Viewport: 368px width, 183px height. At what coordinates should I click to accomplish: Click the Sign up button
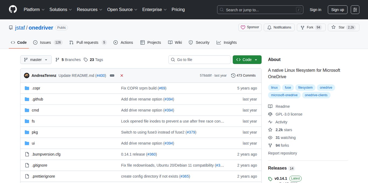pyautogui.click(x=337, y=10)
